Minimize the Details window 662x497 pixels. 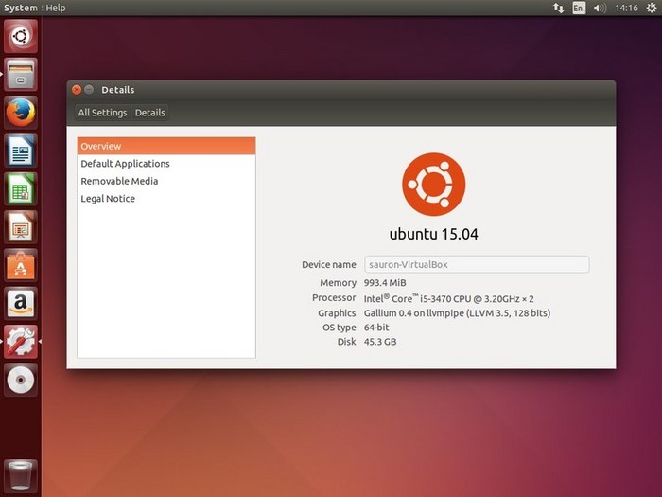coord(89,90)
